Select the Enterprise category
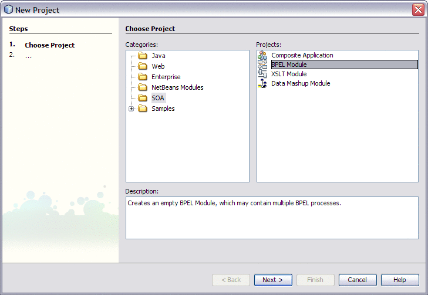 coord(166,77)
